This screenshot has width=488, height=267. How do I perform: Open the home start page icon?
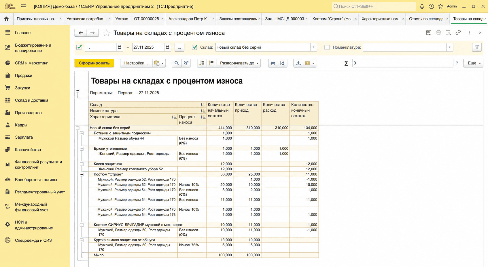click(x=6, y=19)
